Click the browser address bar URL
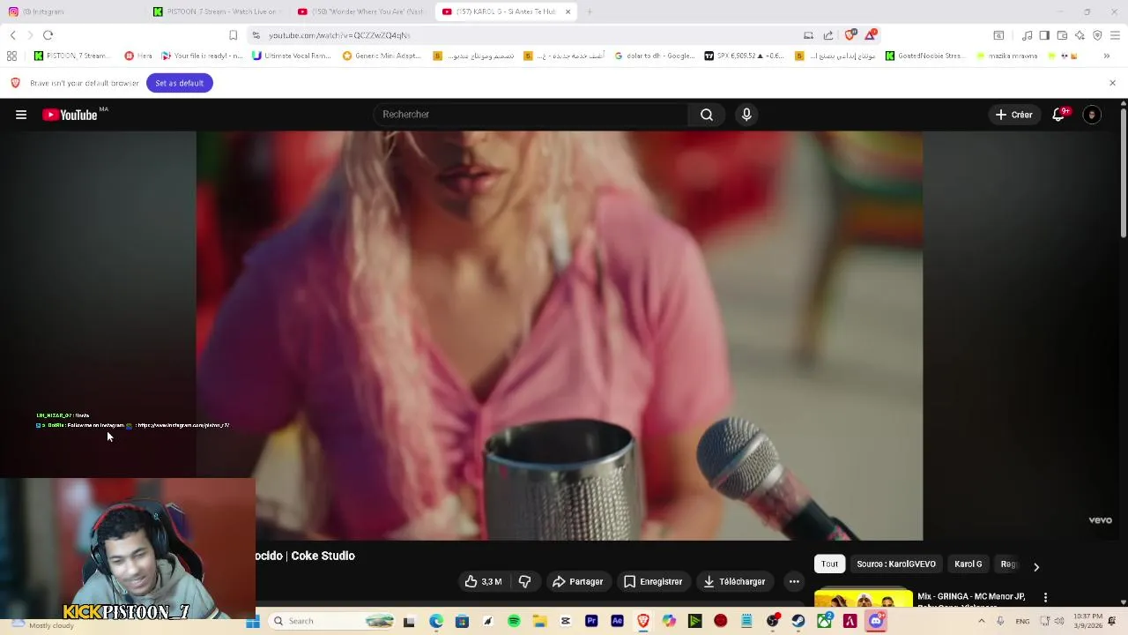 tap(339, 35)
